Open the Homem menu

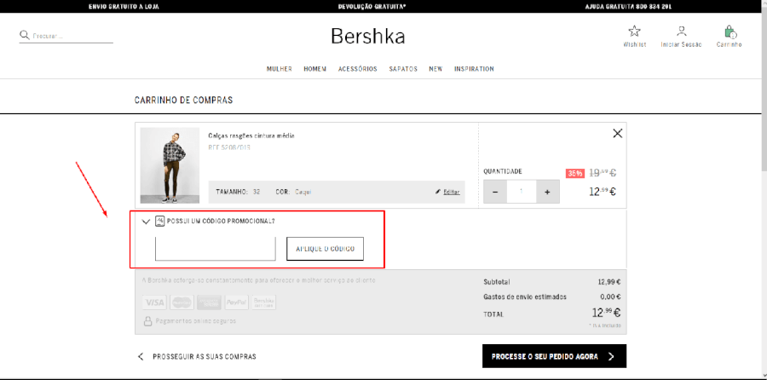point(315,69)
